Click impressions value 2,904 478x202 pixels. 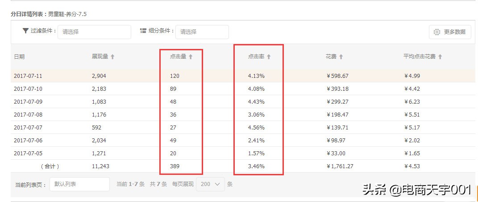99,76
